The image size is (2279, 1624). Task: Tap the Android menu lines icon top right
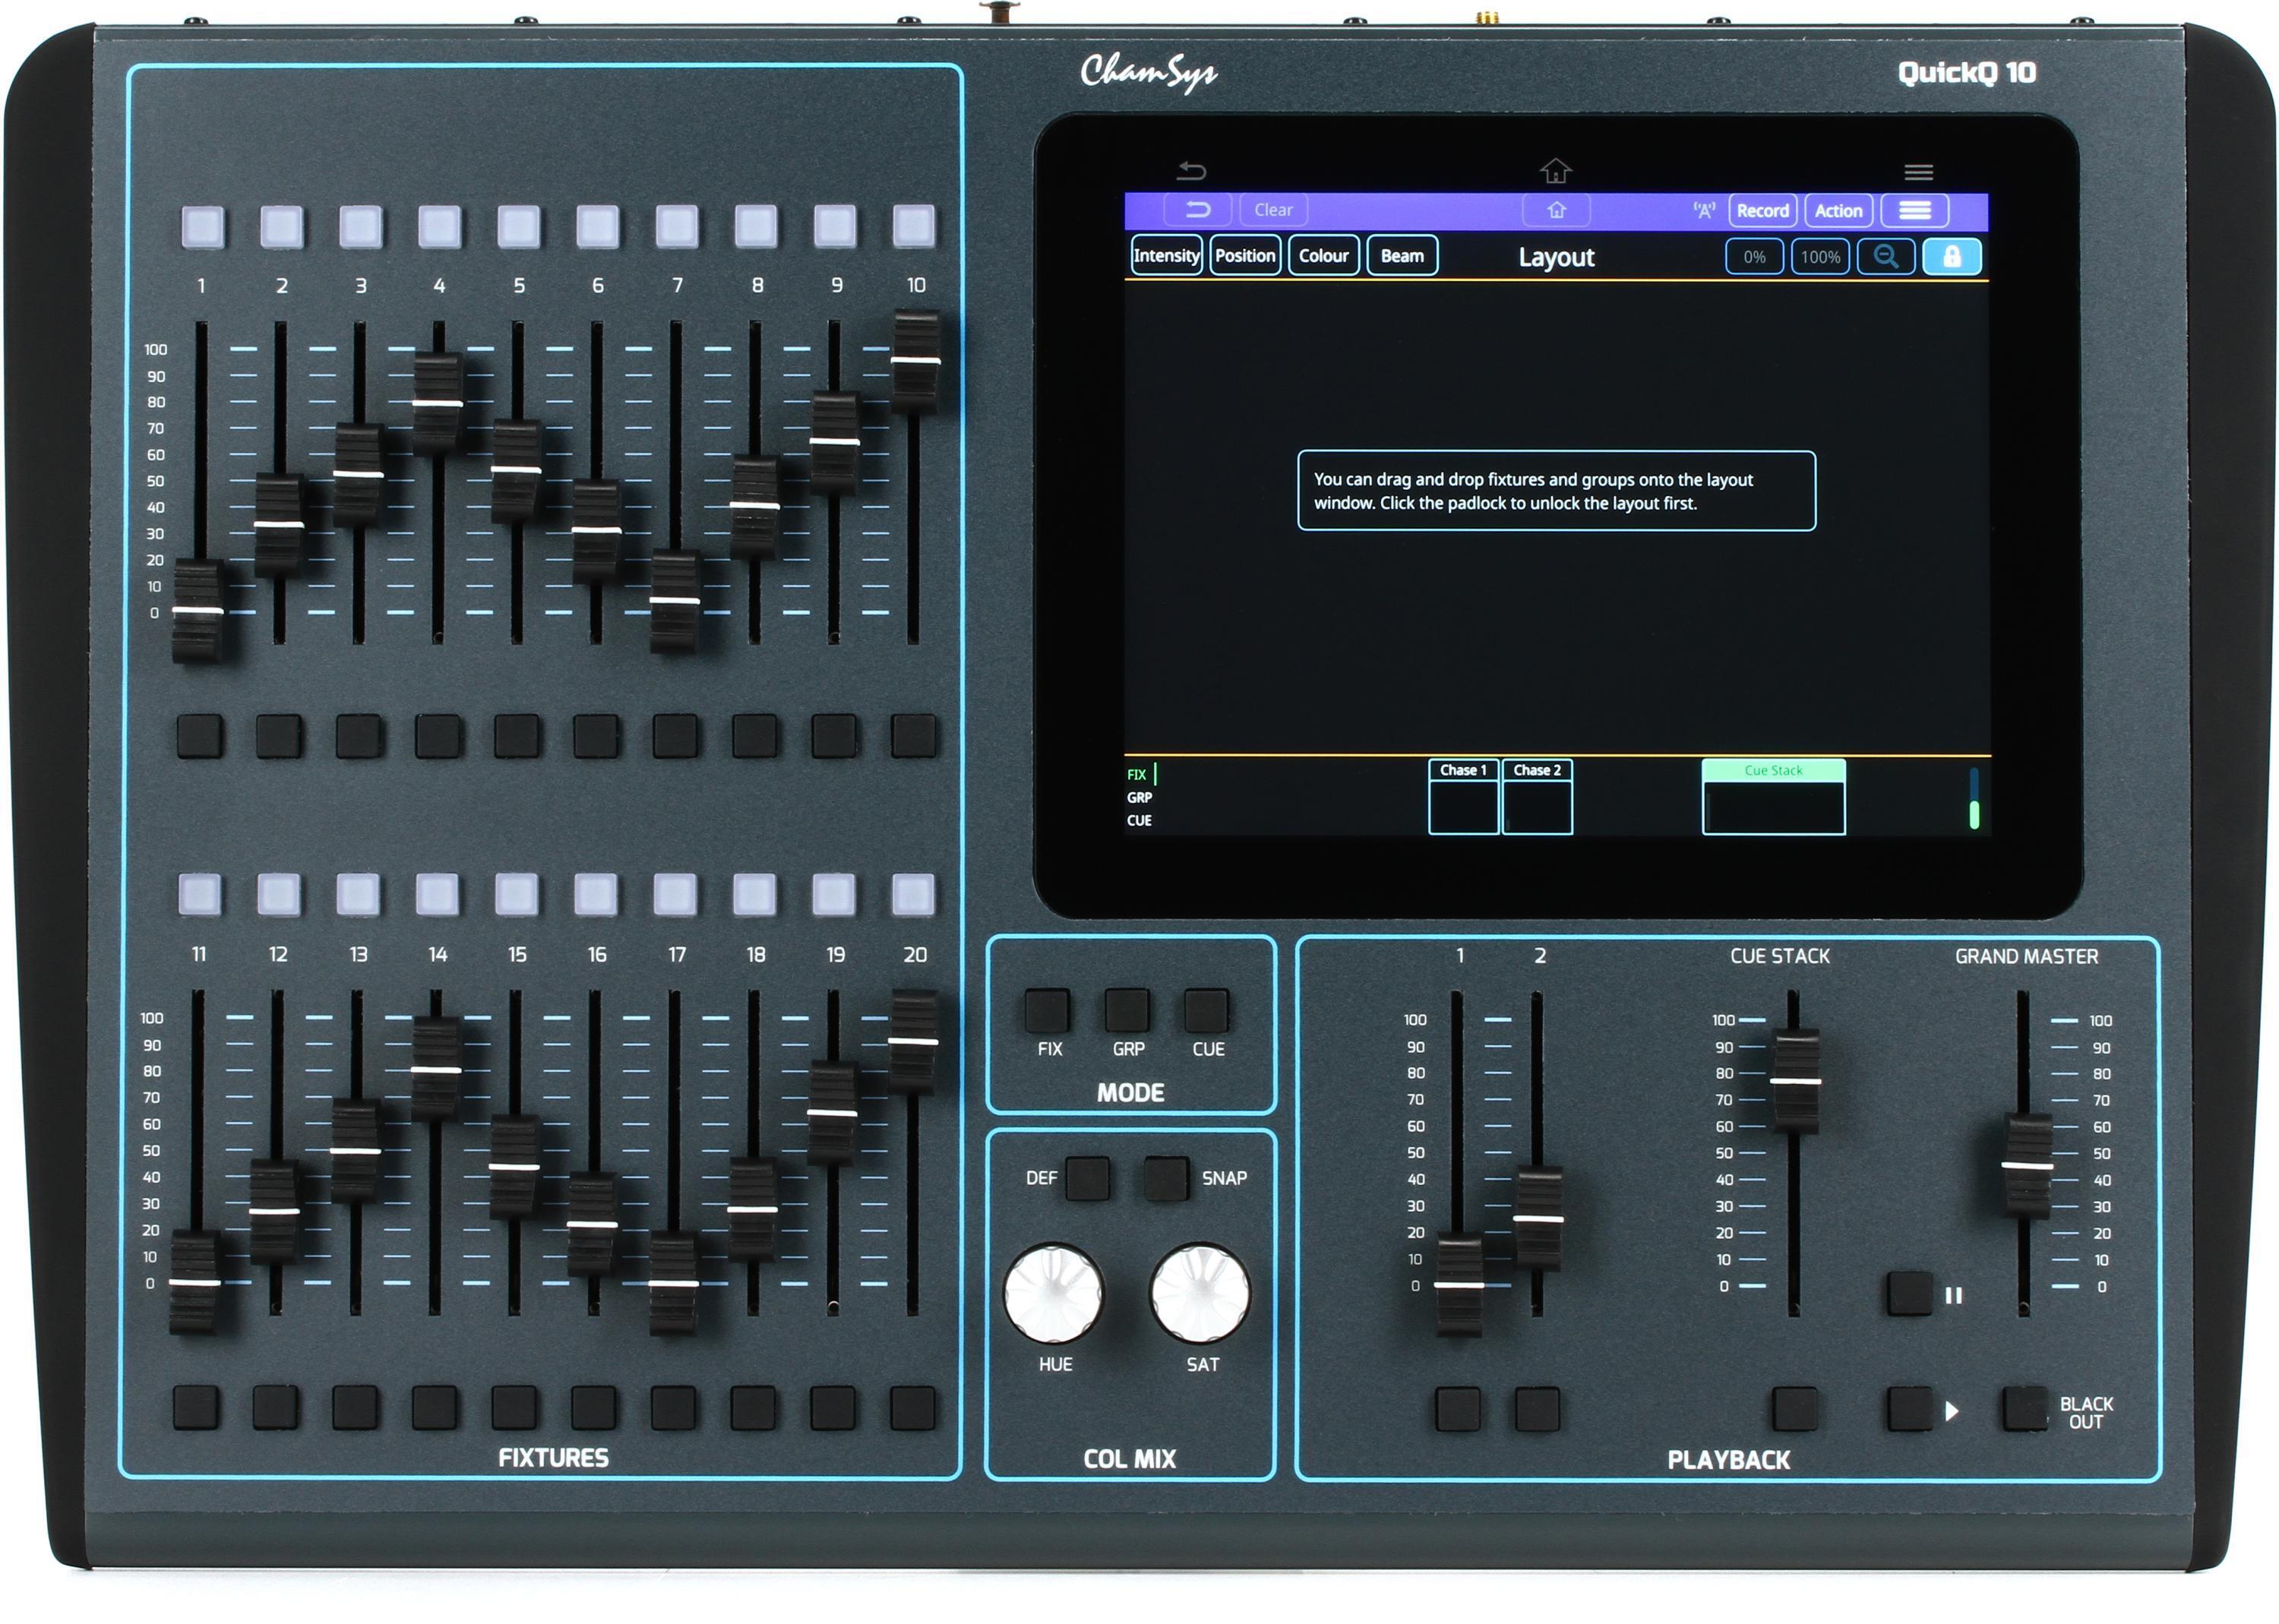pyautogui.click(x=1918, y=172)
